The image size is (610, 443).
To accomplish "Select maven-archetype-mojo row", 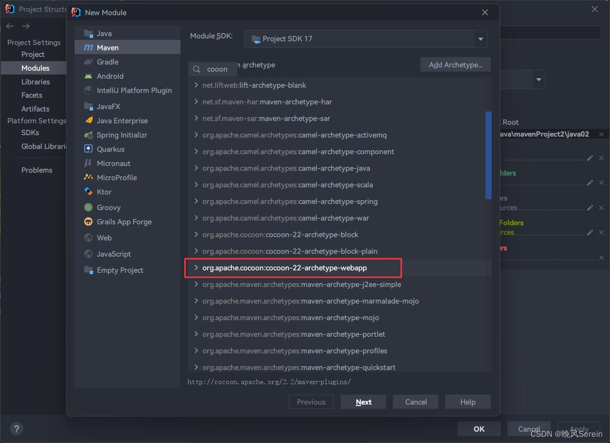I will pyautogui.click(x=339, y=317).
